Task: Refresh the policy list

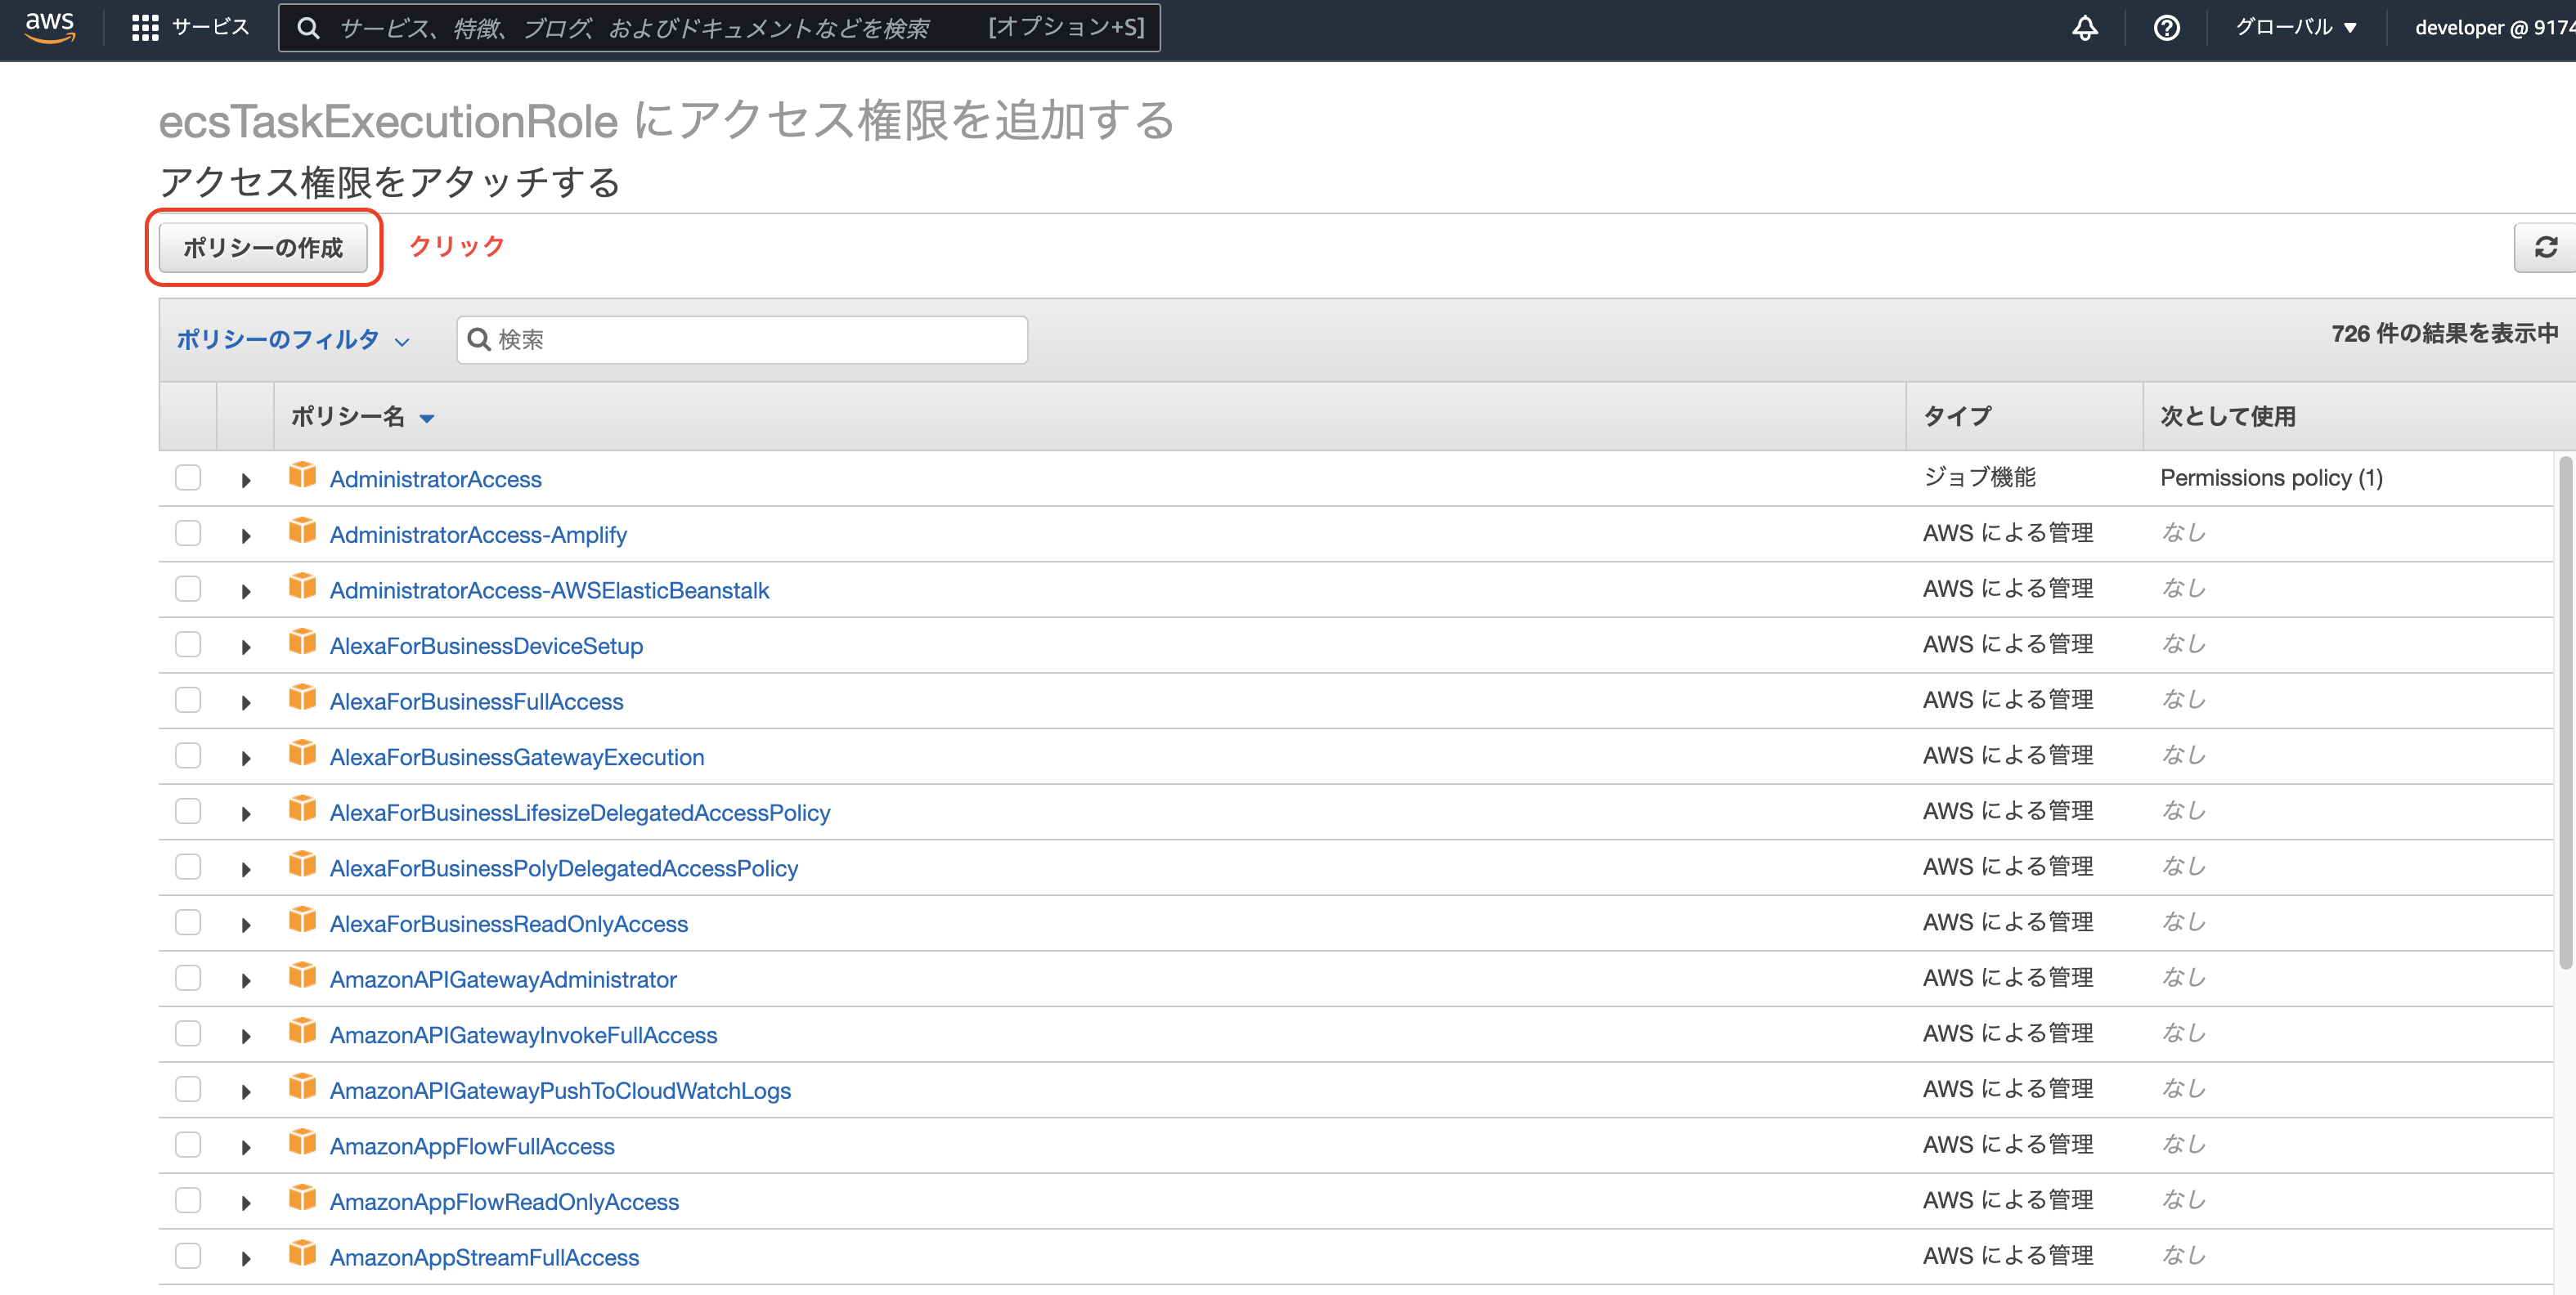Action: (x=2547, y=247)
